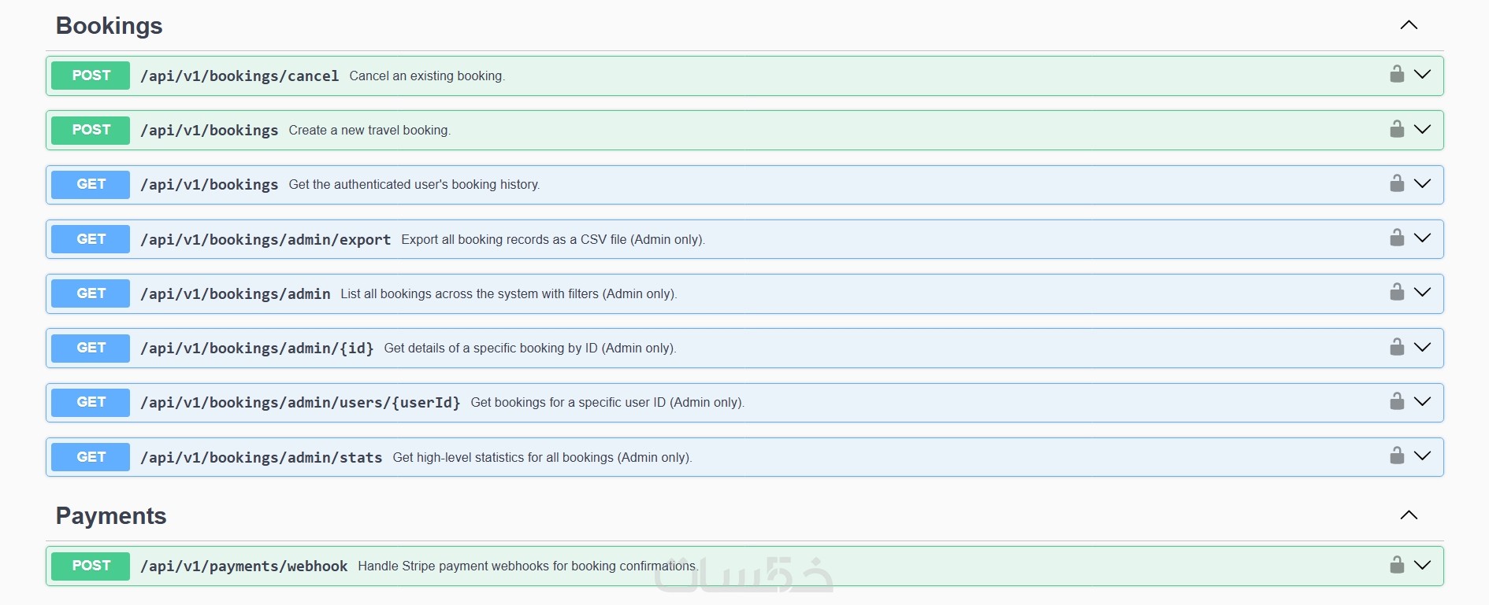Viewport: 1489px width, 605px height.
Task: Click lock icon for admin users/{userId} endpoint
Action: point(1397,402)
